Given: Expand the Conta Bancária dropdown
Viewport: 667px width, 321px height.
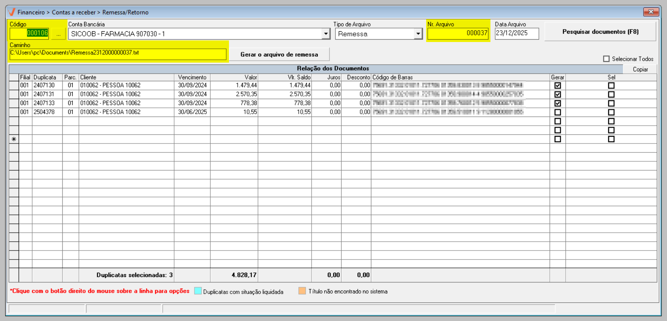Looking at the screenshot, I should click(326, 34).
